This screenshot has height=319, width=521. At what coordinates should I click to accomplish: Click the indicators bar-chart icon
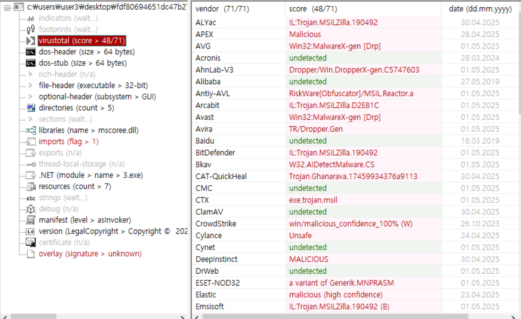(31, 18)
